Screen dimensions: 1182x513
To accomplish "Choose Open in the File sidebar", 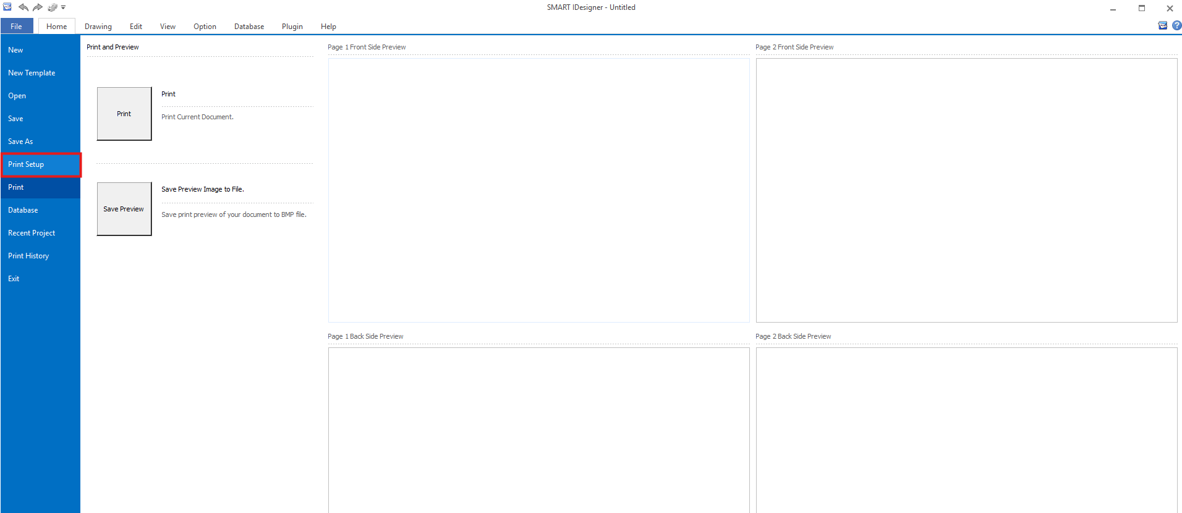I will point(40,96).
